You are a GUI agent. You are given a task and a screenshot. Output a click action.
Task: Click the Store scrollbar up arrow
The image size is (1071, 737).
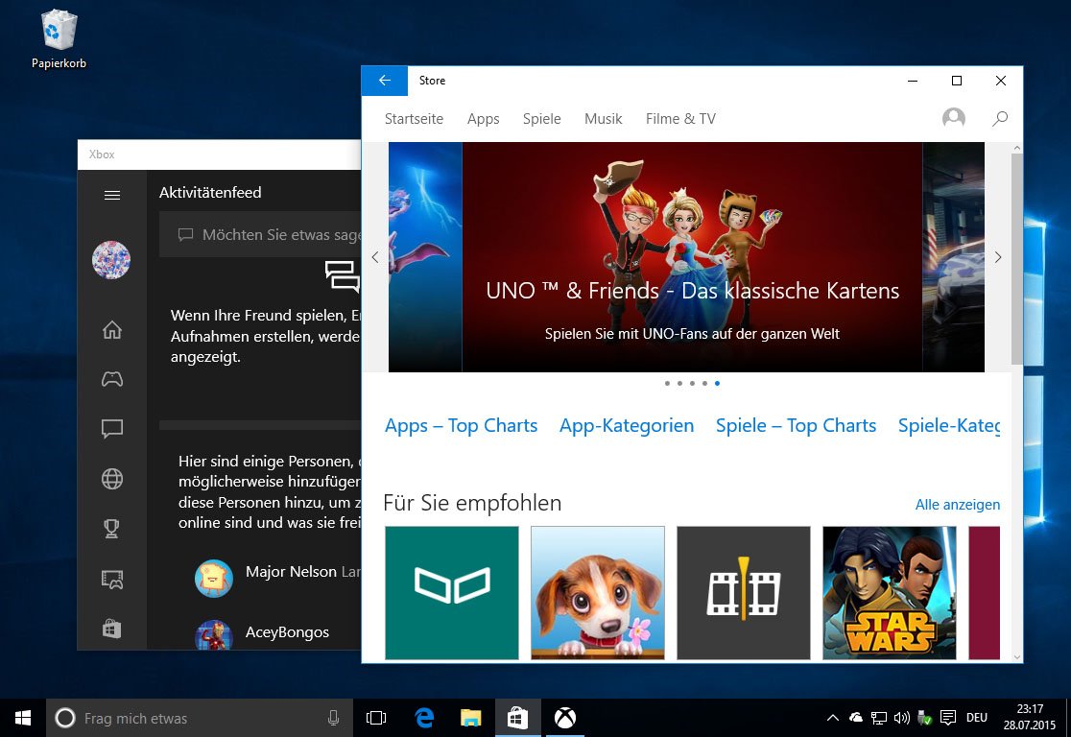tap(1017, 148)
